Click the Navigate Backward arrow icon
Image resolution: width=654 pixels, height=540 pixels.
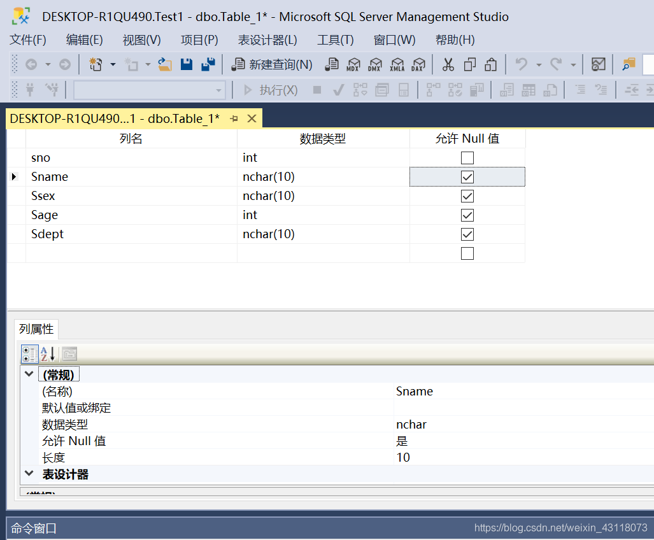click(31, 64)
